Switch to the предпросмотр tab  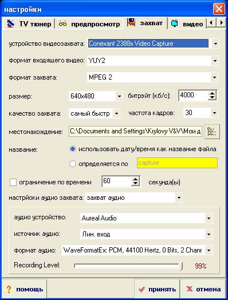tap(89, 23)
